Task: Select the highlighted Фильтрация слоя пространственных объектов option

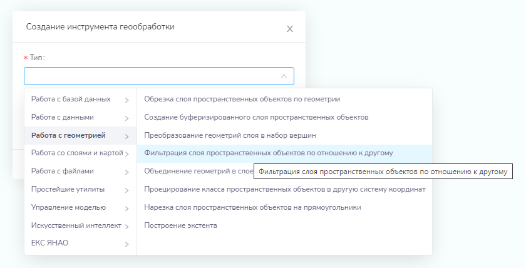Action: 268,153
